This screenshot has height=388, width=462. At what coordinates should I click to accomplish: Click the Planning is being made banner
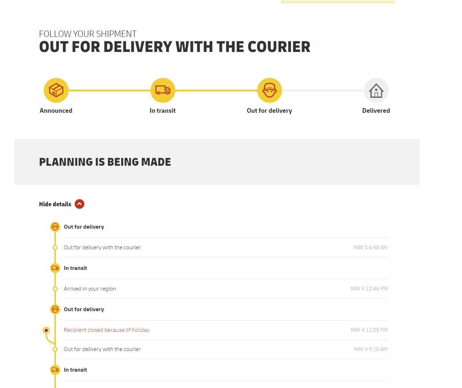point(217,162)
